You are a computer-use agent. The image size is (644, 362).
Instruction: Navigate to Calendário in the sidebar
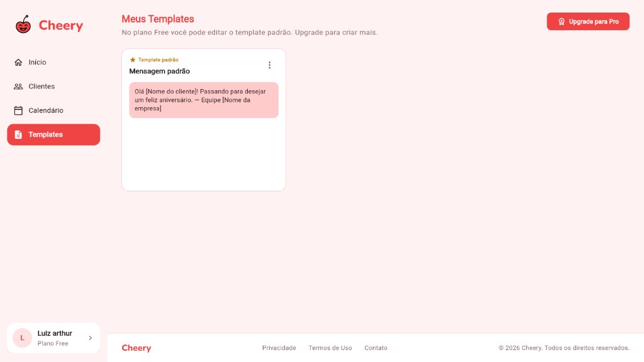(x=53, y=110)
